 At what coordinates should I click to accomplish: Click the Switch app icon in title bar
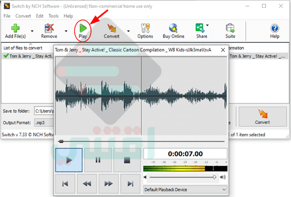(7, 6)
